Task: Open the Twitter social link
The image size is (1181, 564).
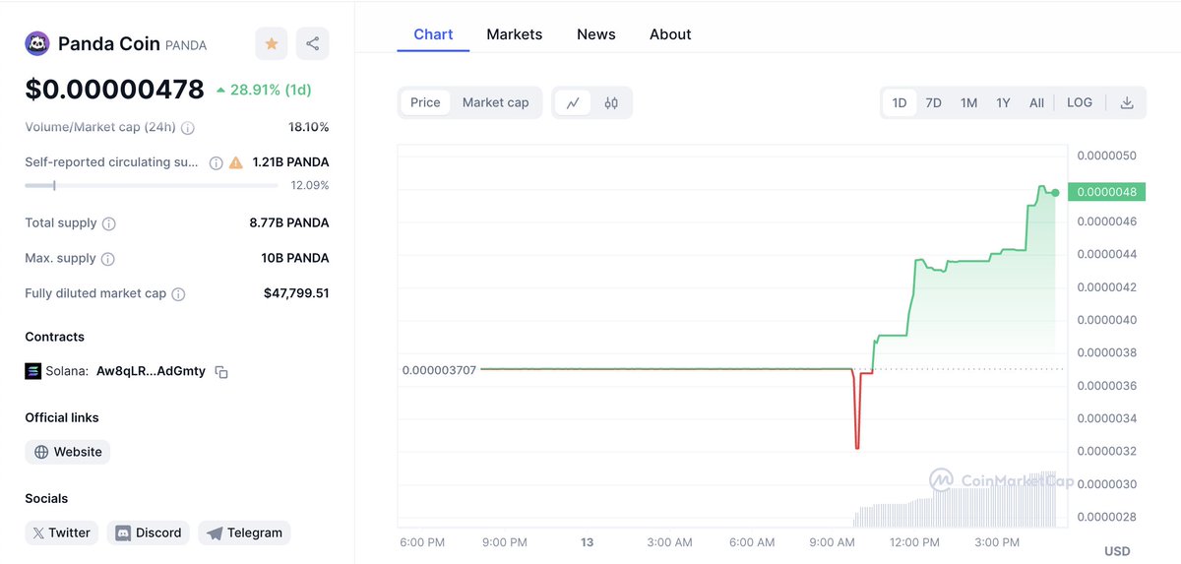Action: point(61,533)
